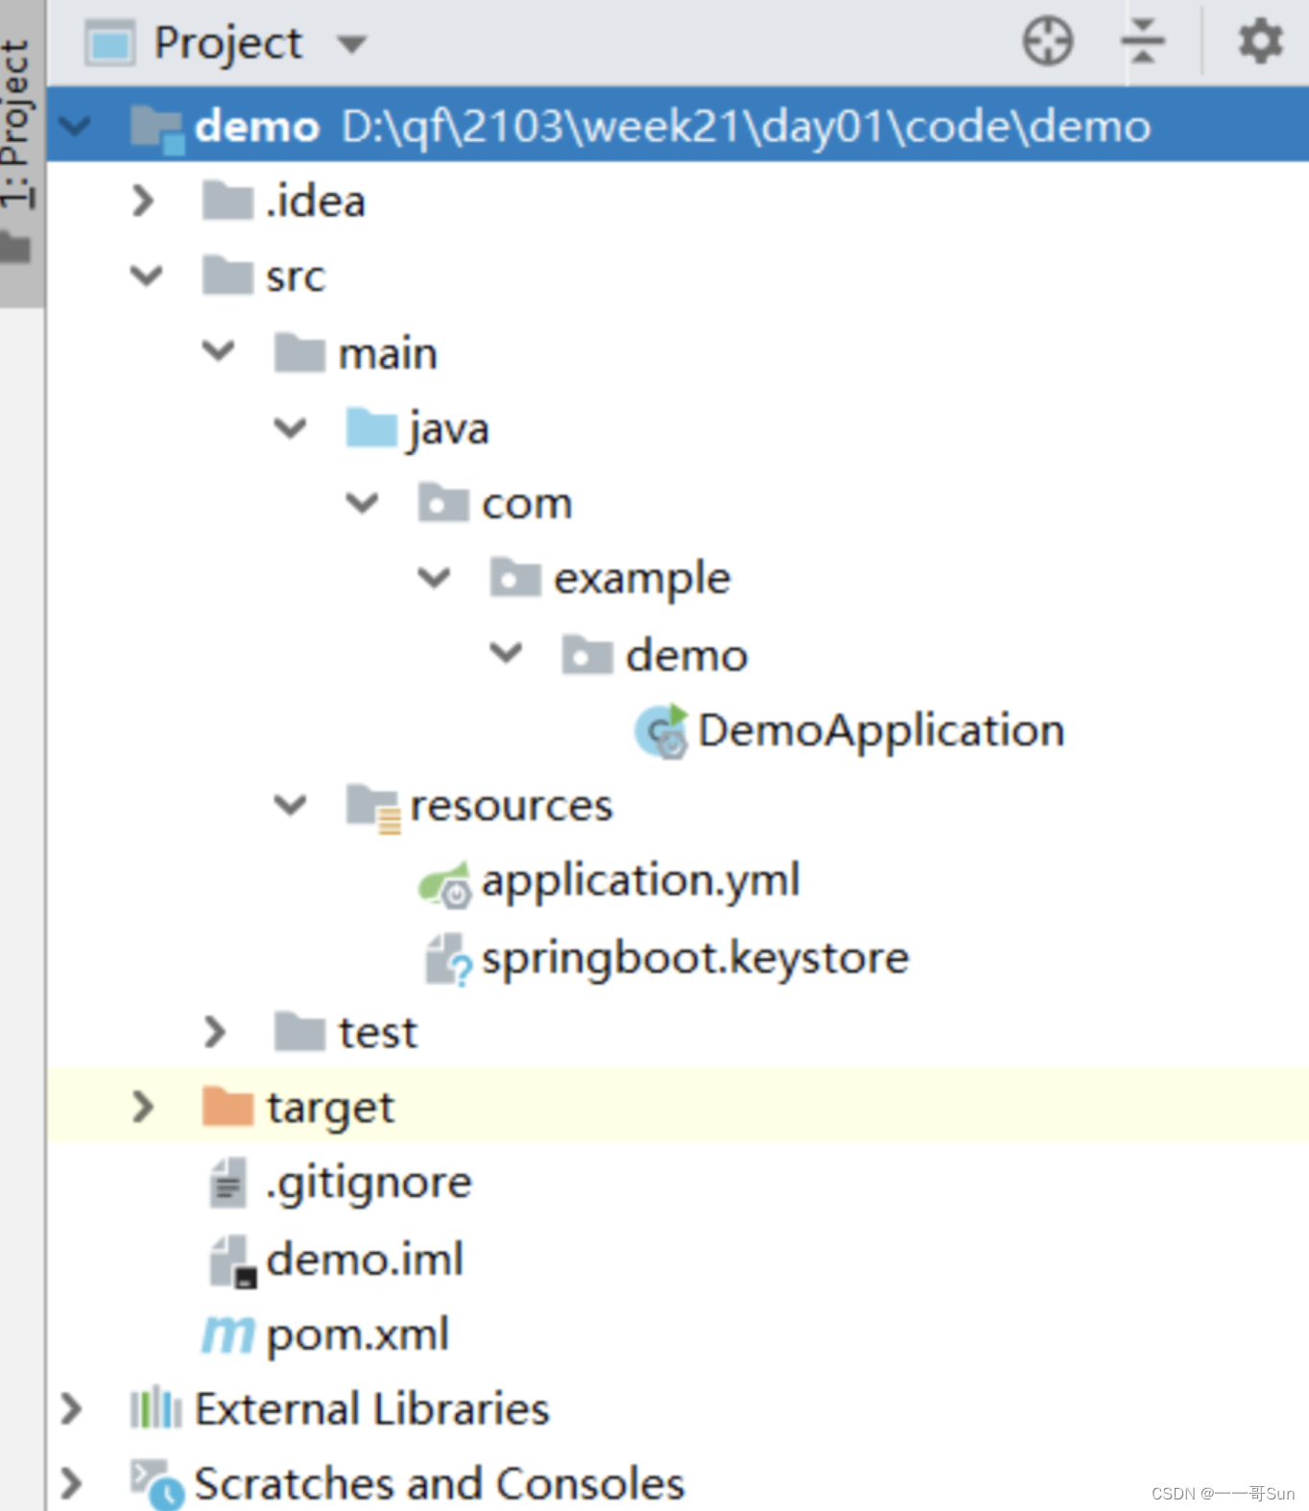Click the src folder icon
Screen dimensions: 1309x1511
[x=227, y=276]
